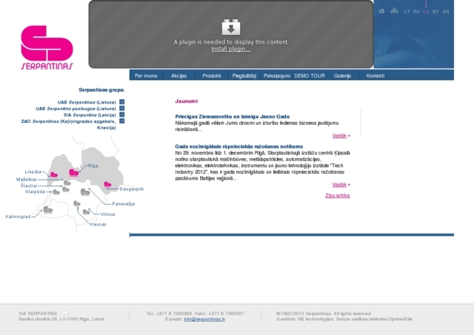Screen dimensions: 474x335
Task: Click the home icon in the header
Action: tap(381, 11)
